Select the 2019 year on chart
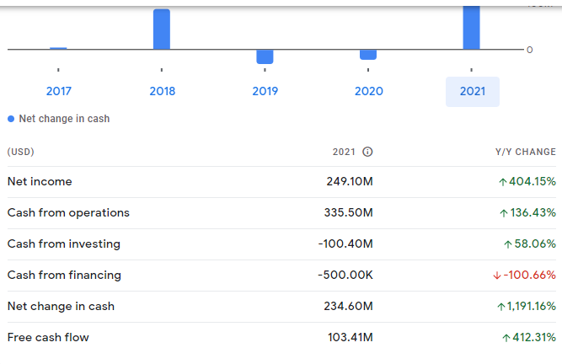The height and width of the screenshot is (364, 562). [x=265, y=91]
